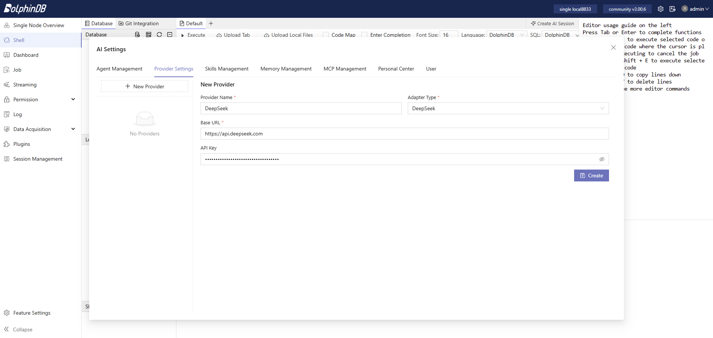Select the Default editor tab
The width and height of the screenshot is (713, 338).
[191, 23]
